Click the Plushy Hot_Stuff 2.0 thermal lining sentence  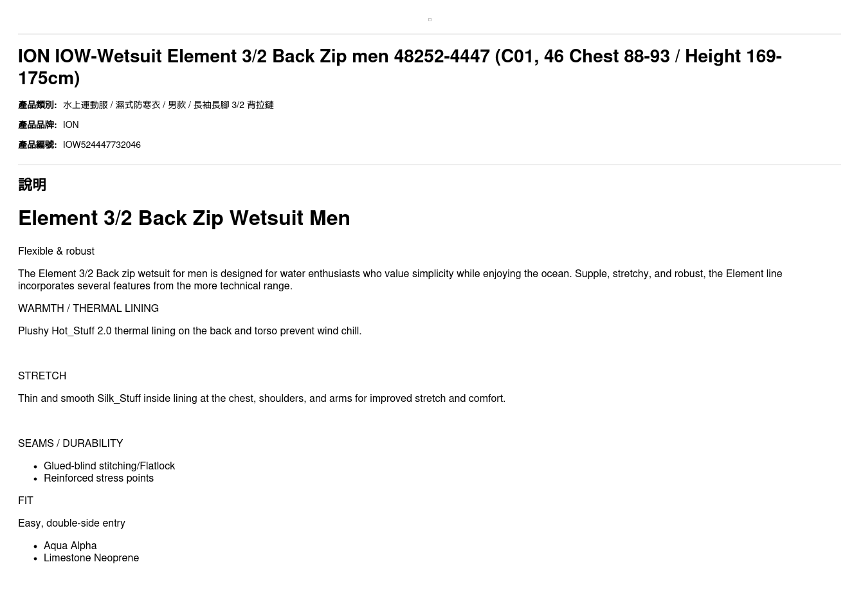(x=190, y=331)
